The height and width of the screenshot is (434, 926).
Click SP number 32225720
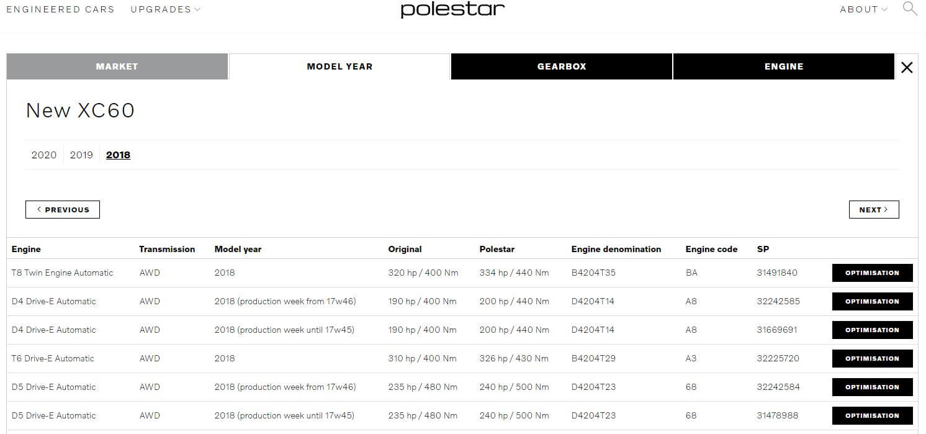click(778, 358)
